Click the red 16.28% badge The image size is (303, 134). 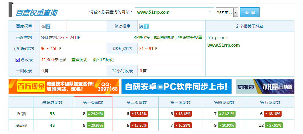pyautogui.click(x=183, y=125)
